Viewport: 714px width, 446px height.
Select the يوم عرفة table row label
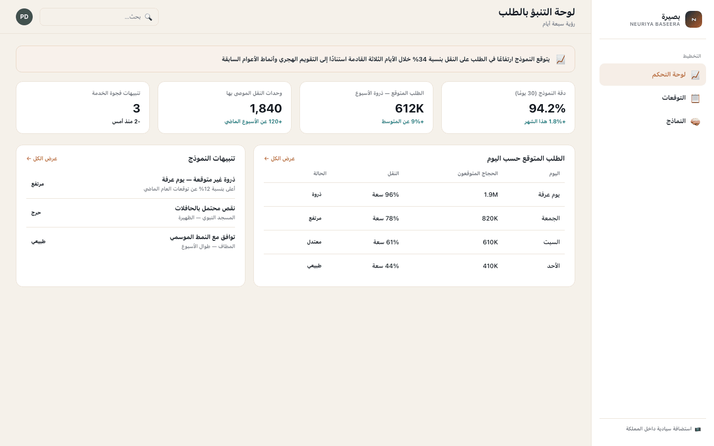click(x=549, y=195)
